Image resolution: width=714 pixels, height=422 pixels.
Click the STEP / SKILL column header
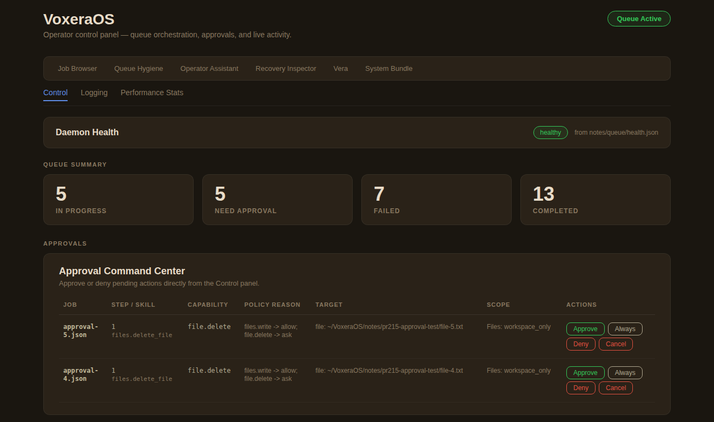133,305
